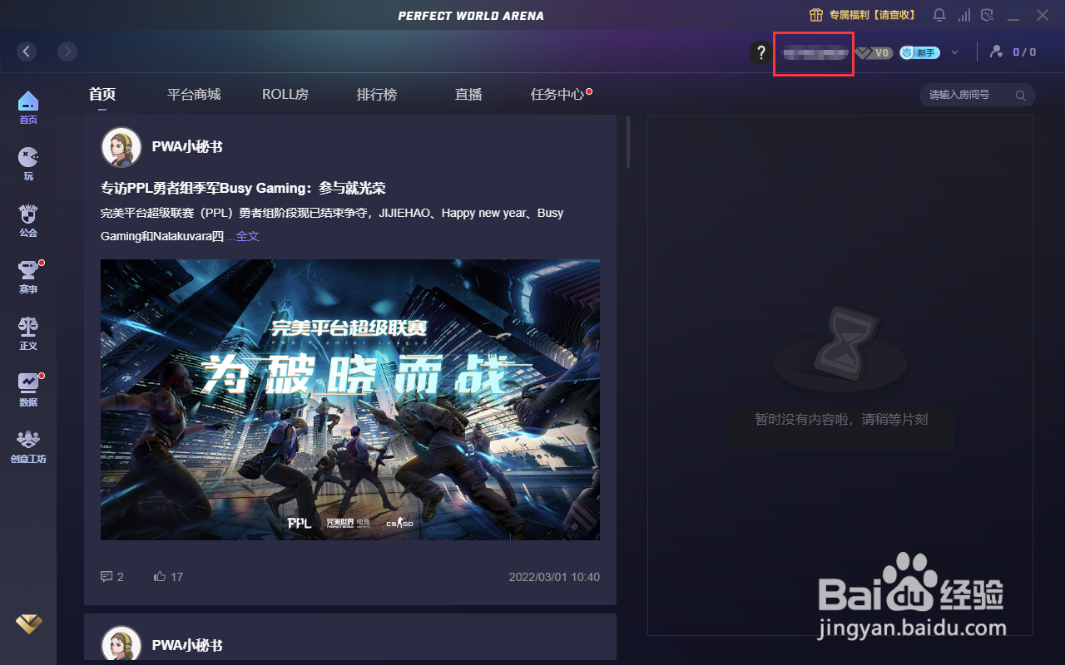Click the blurred username field

[x=815, y=53]
